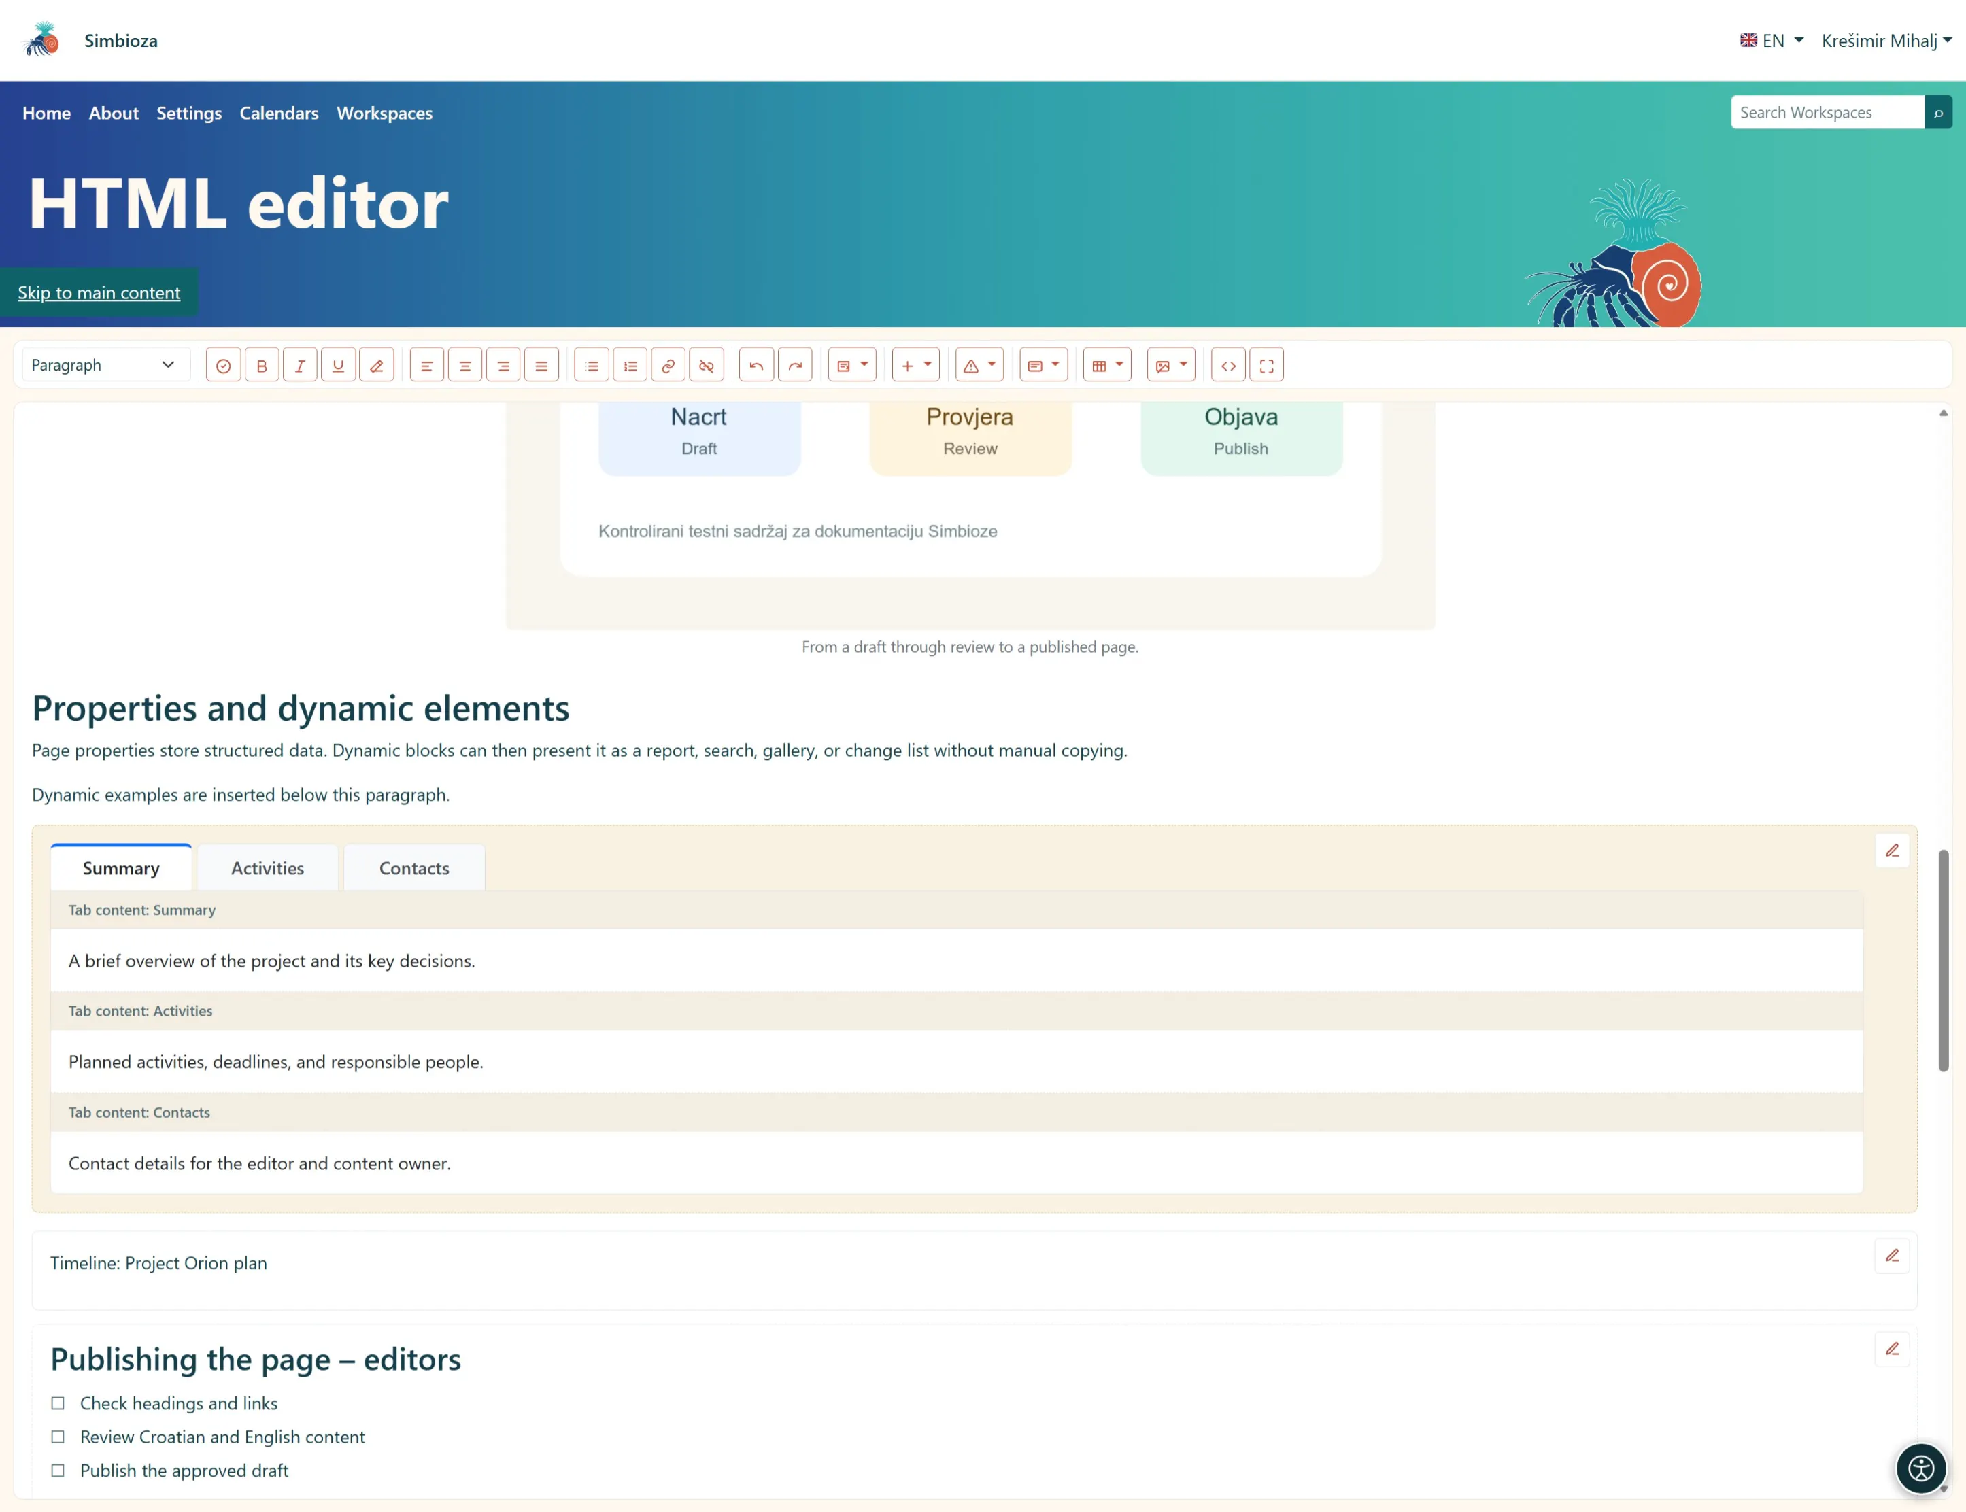Tick 'Review Croatian and English content' checkbox
The height and width of the screenshot is (1512, 1966).
pos(58,1437)
